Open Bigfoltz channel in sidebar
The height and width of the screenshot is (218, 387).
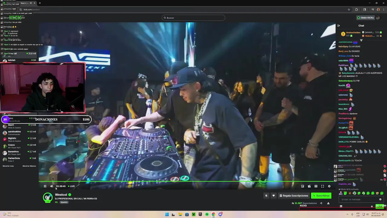19,139
